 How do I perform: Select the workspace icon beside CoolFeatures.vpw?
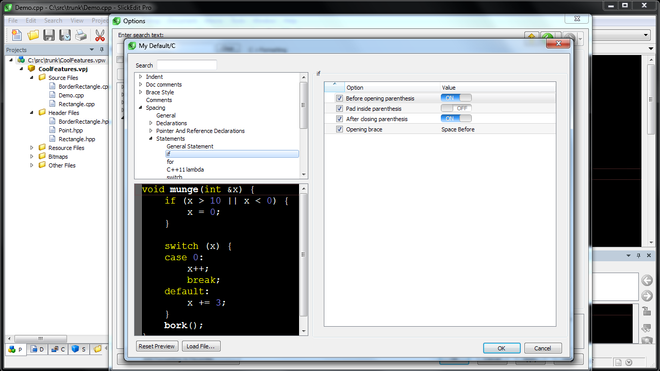[21, 60]
